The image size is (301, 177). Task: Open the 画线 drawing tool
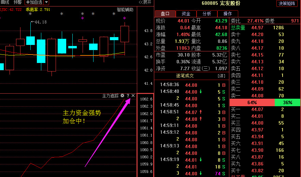coord(5,2)
